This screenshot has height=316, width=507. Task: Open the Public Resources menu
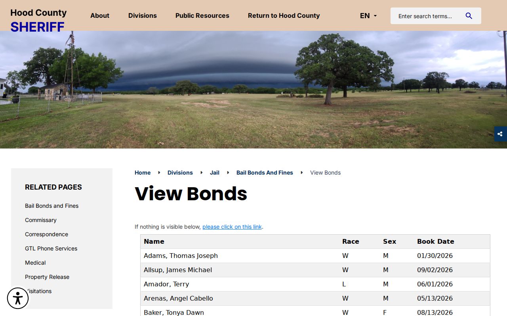click(x=202, y=16)
